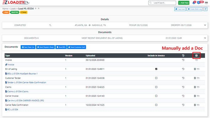Click the Uploaded column header

(x=90, y=55)
